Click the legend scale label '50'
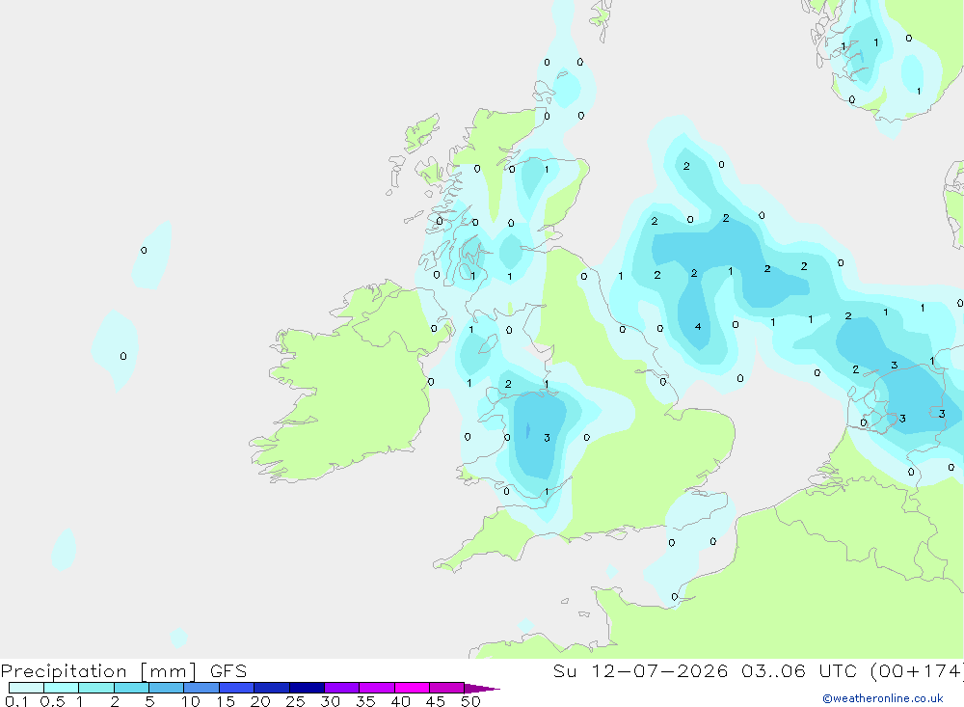 (470, 701)
